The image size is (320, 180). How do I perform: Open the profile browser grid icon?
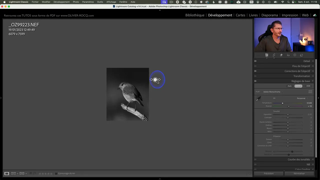(x=310, y=92)
